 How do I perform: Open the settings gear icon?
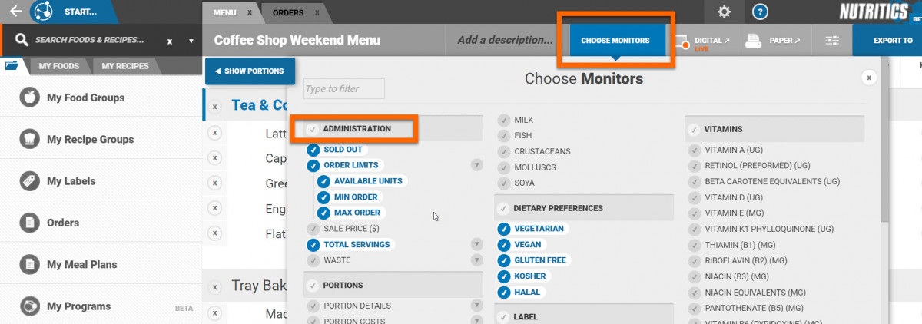[724, 12]
